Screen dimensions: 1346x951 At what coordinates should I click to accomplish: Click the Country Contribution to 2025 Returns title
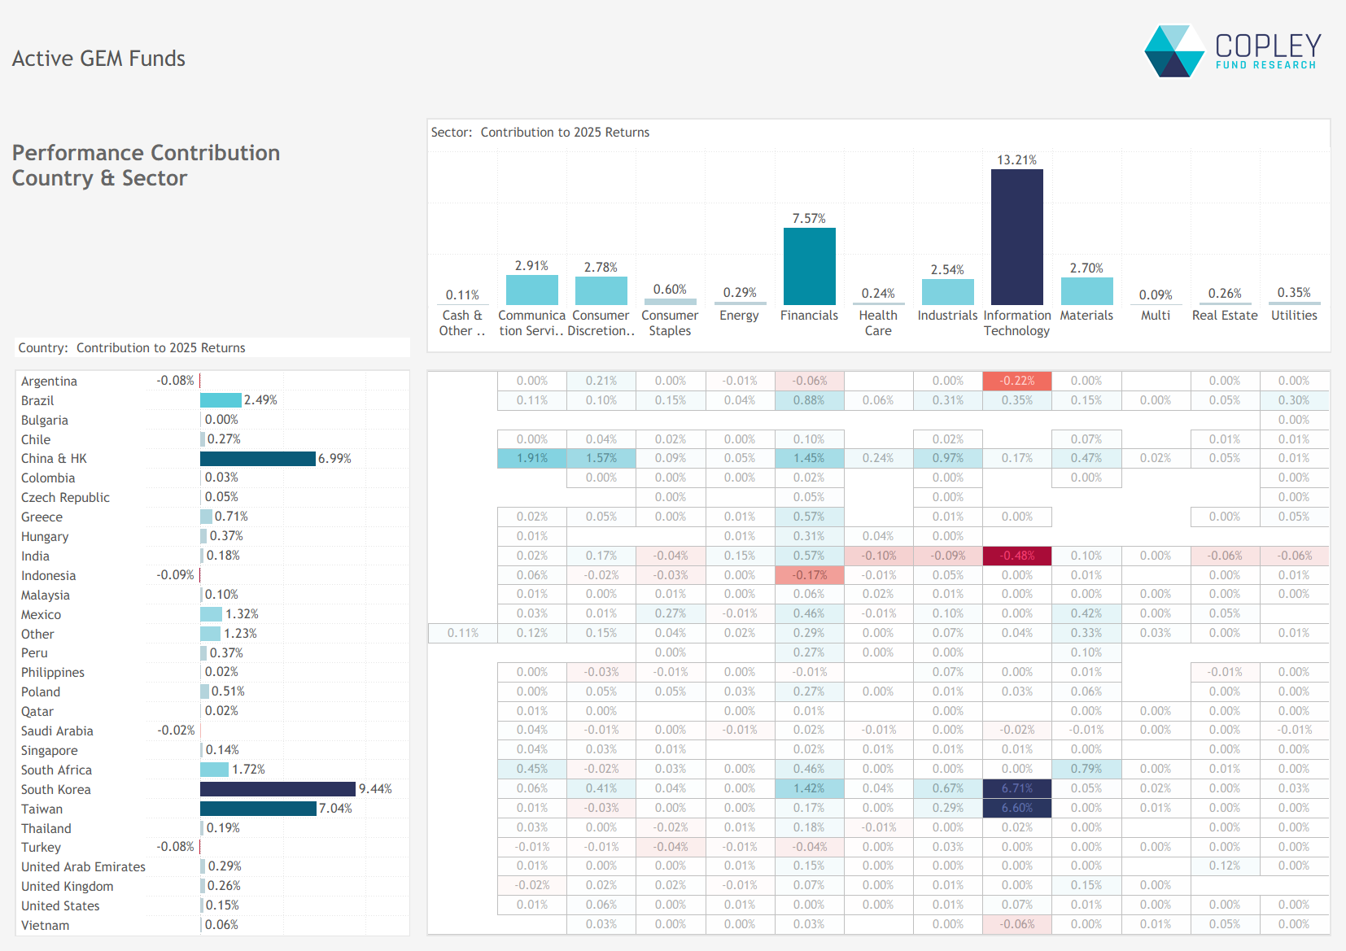tap(132, 348)
